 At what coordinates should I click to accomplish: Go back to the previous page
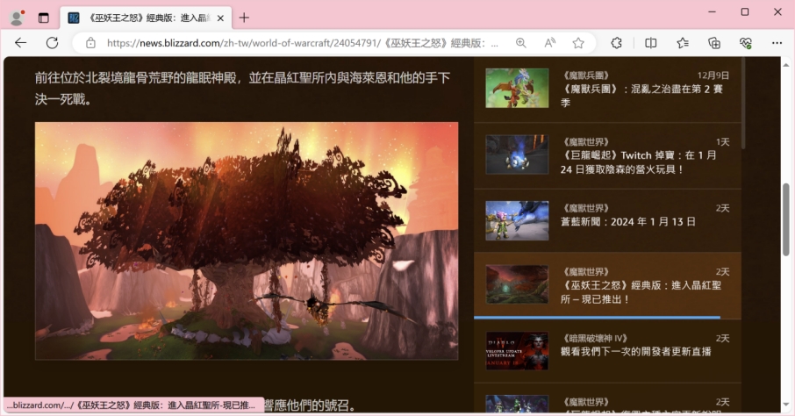21,43
